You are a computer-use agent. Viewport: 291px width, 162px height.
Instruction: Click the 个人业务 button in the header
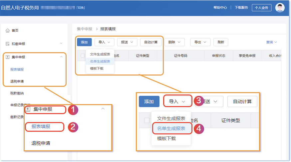coord(261,8)
